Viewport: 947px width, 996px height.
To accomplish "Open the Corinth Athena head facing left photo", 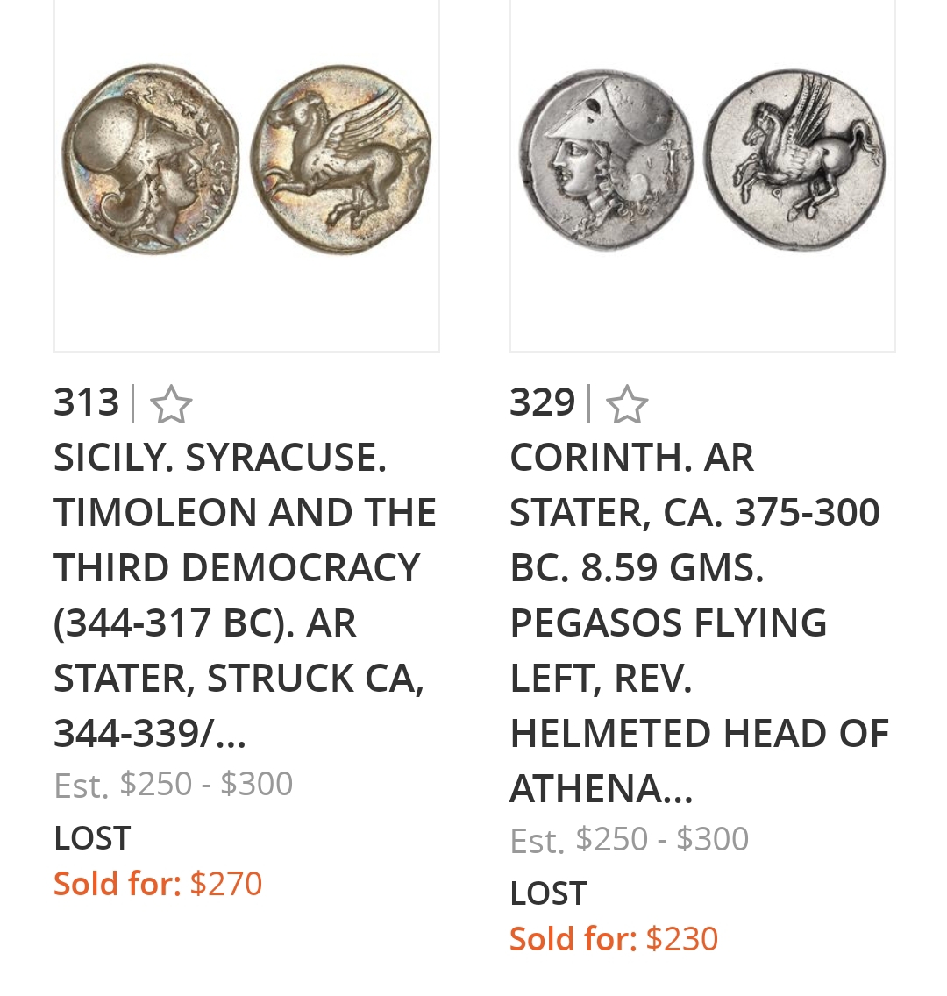I will click(x=605, y=161).
